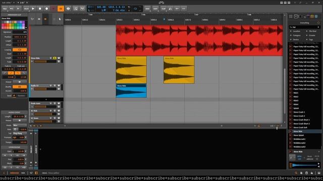
Task: Click the Seed Random button
Action: click(x=21, y=96)
